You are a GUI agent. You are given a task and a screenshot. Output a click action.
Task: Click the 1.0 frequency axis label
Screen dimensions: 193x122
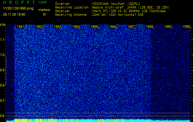(2, 55)
